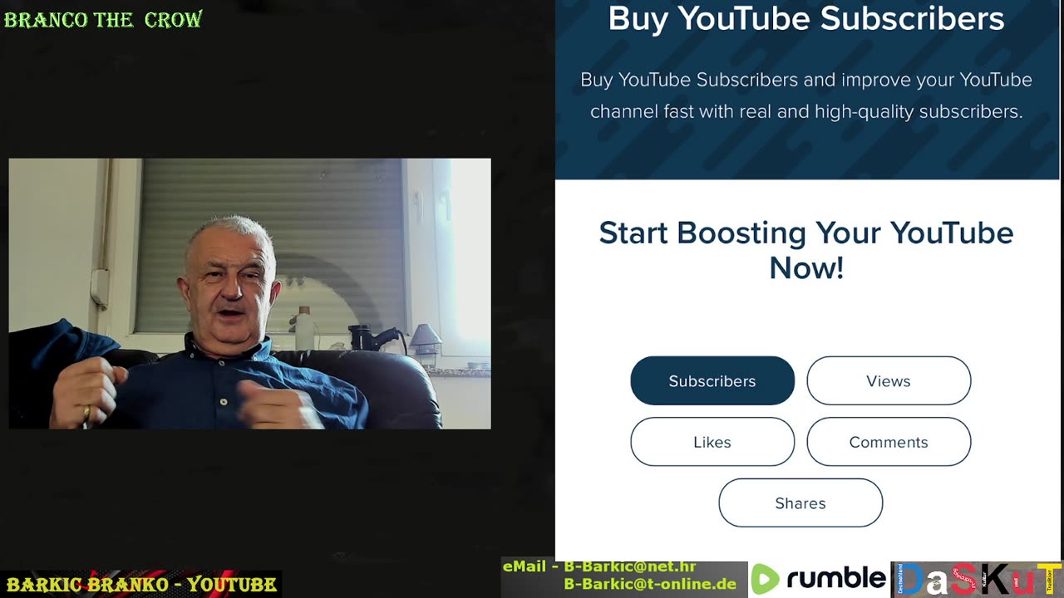
Task: Click the 'Start Boosting Your YouTube Now!' heading
Action: point(806,250)
